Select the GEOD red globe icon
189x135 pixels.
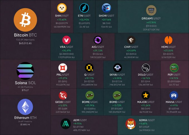coord(63,95)
